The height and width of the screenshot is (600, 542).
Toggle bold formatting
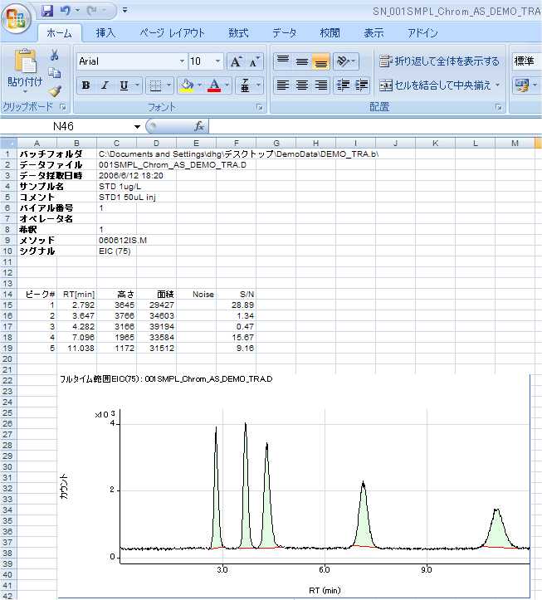pos(85,85)
